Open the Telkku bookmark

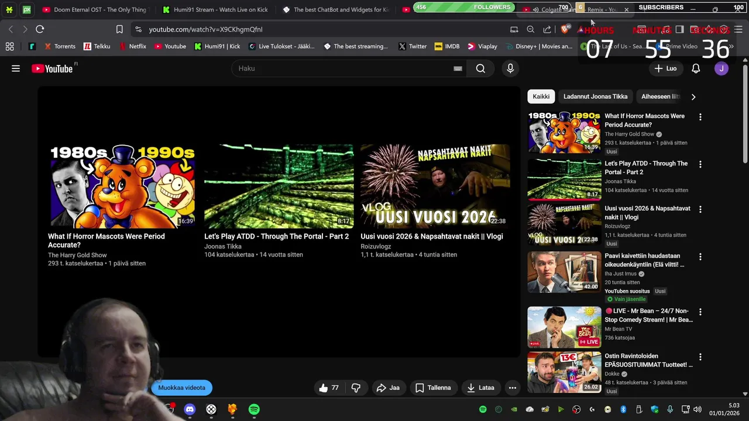coord(97,46)
